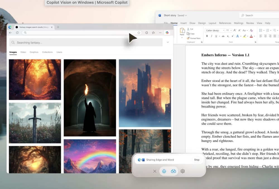Open the font size 11 dropdown
The image size is (279, 189).
[x=231, y=31]
